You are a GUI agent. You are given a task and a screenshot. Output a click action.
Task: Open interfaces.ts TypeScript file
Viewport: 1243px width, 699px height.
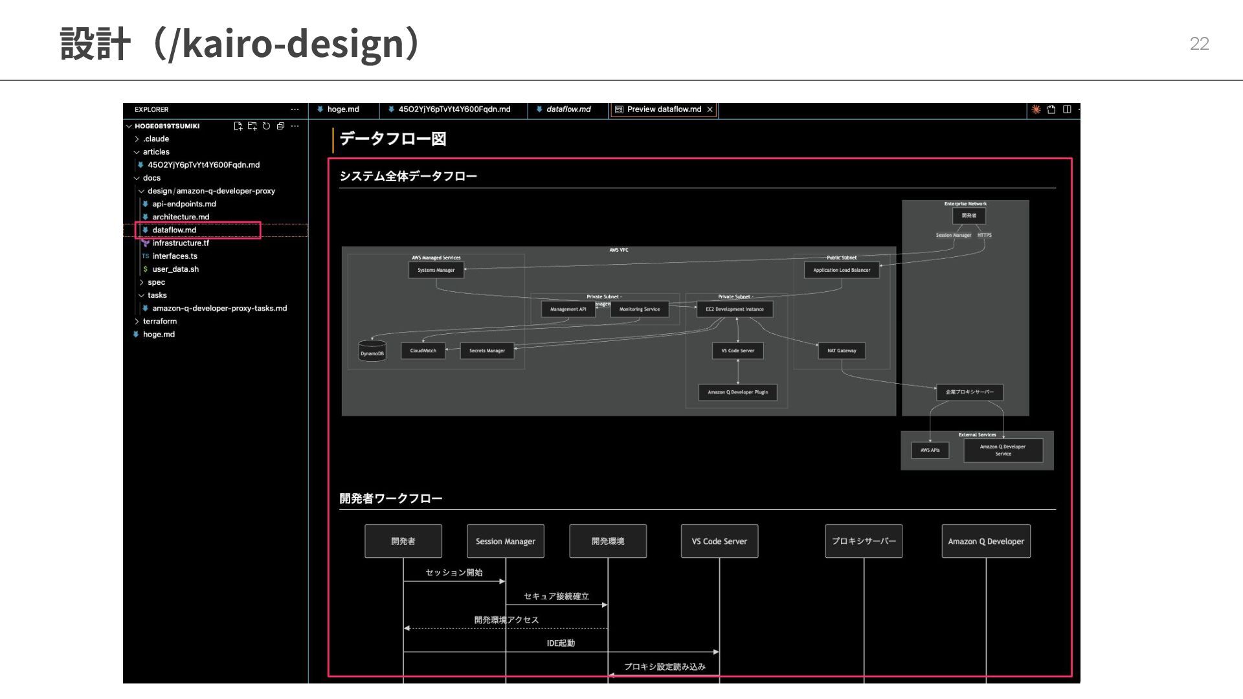175,256
